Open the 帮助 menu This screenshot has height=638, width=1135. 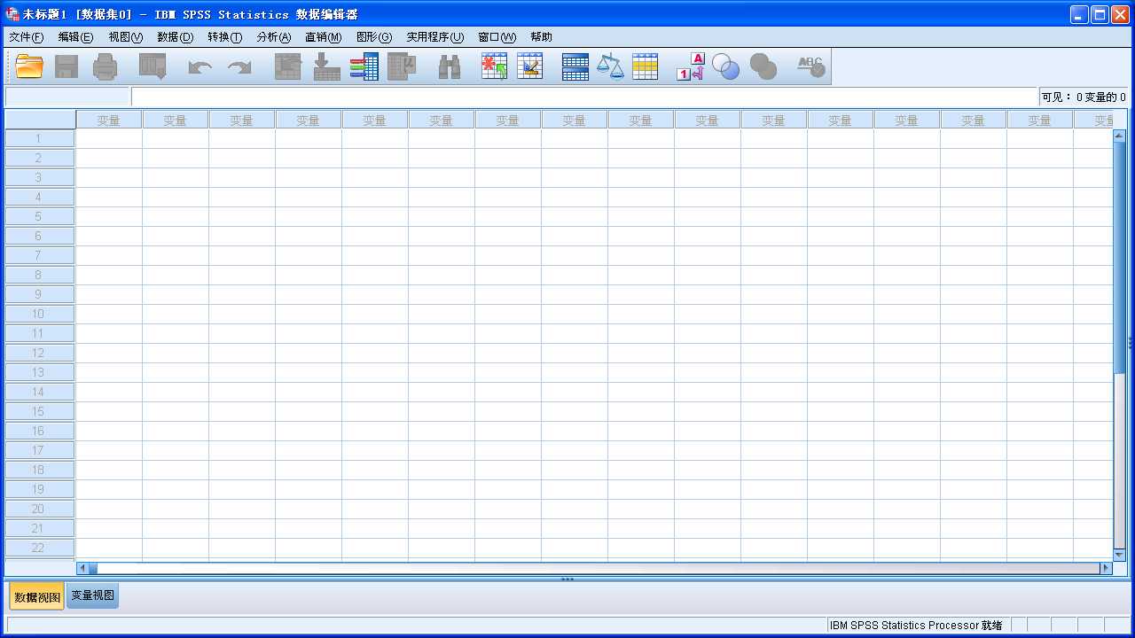(x=541, y=37)
